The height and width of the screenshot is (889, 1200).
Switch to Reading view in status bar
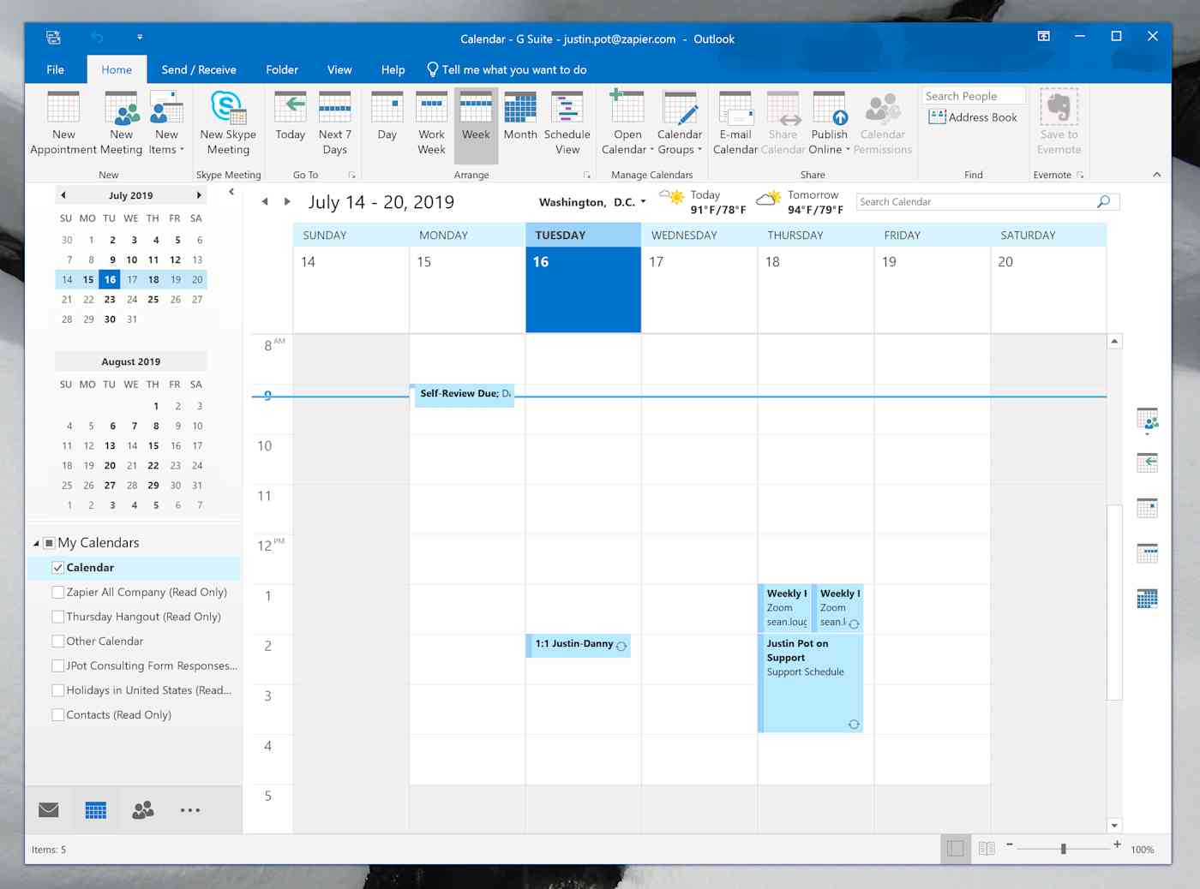[987, 849]
